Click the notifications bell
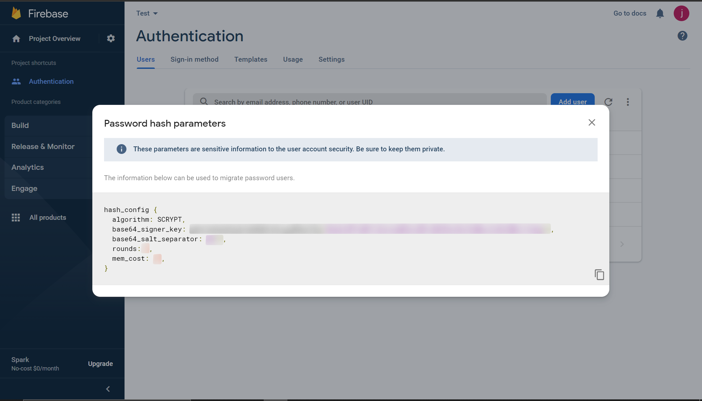Image resolution: width=702 pixels, height=401 pixels. [660, 13]
